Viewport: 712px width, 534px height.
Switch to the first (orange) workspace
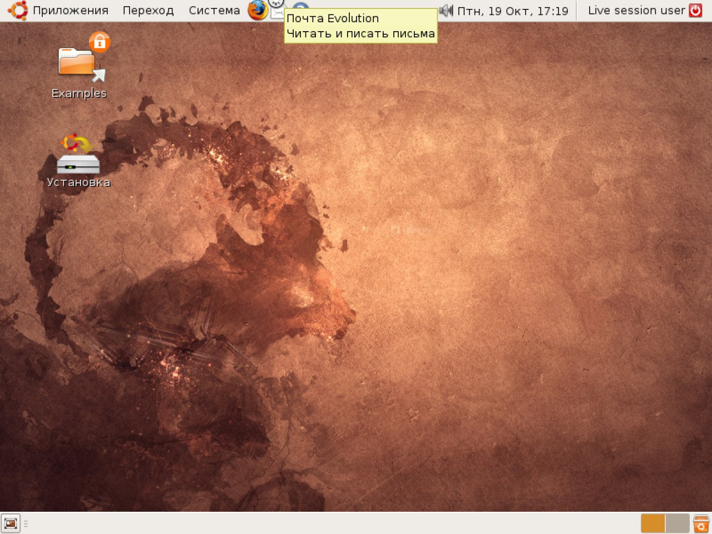(653, 523)
